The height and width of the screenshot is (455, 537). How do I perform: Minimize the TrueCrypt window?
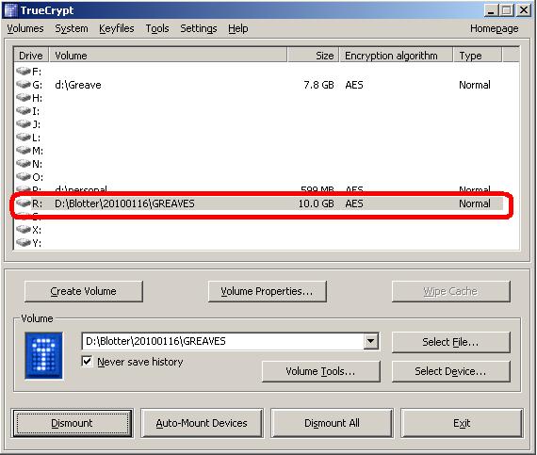[491, 10]
